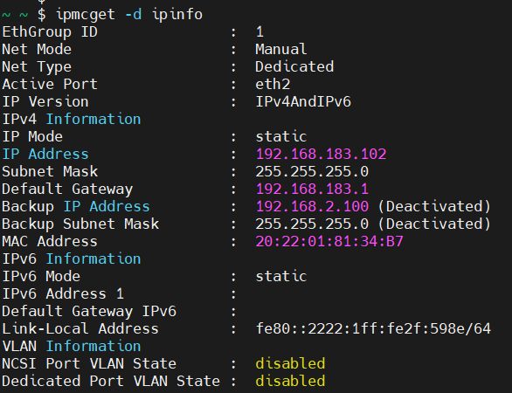Click the Net Mode value Manual

[x=281, y=49]
